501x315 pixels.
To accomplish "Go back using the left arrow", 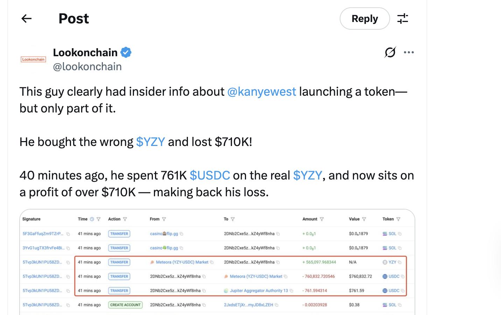I will [x=27, y=19].
